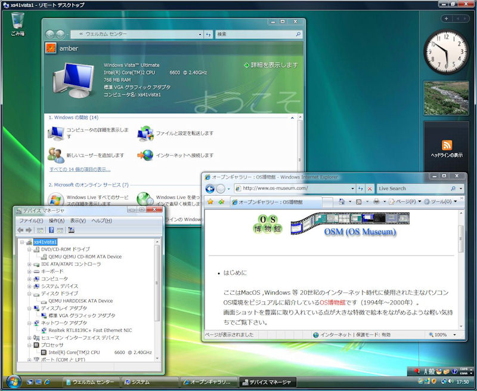Collapse the DVD/CD-ROM ドライブ node
477x391 pixels.
click(x=29, y=250)
